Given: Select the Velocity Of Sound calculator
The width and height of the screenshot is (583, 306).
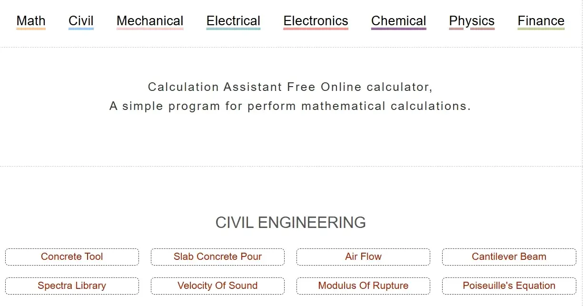Looking at the screenshot, I should 217,286.
